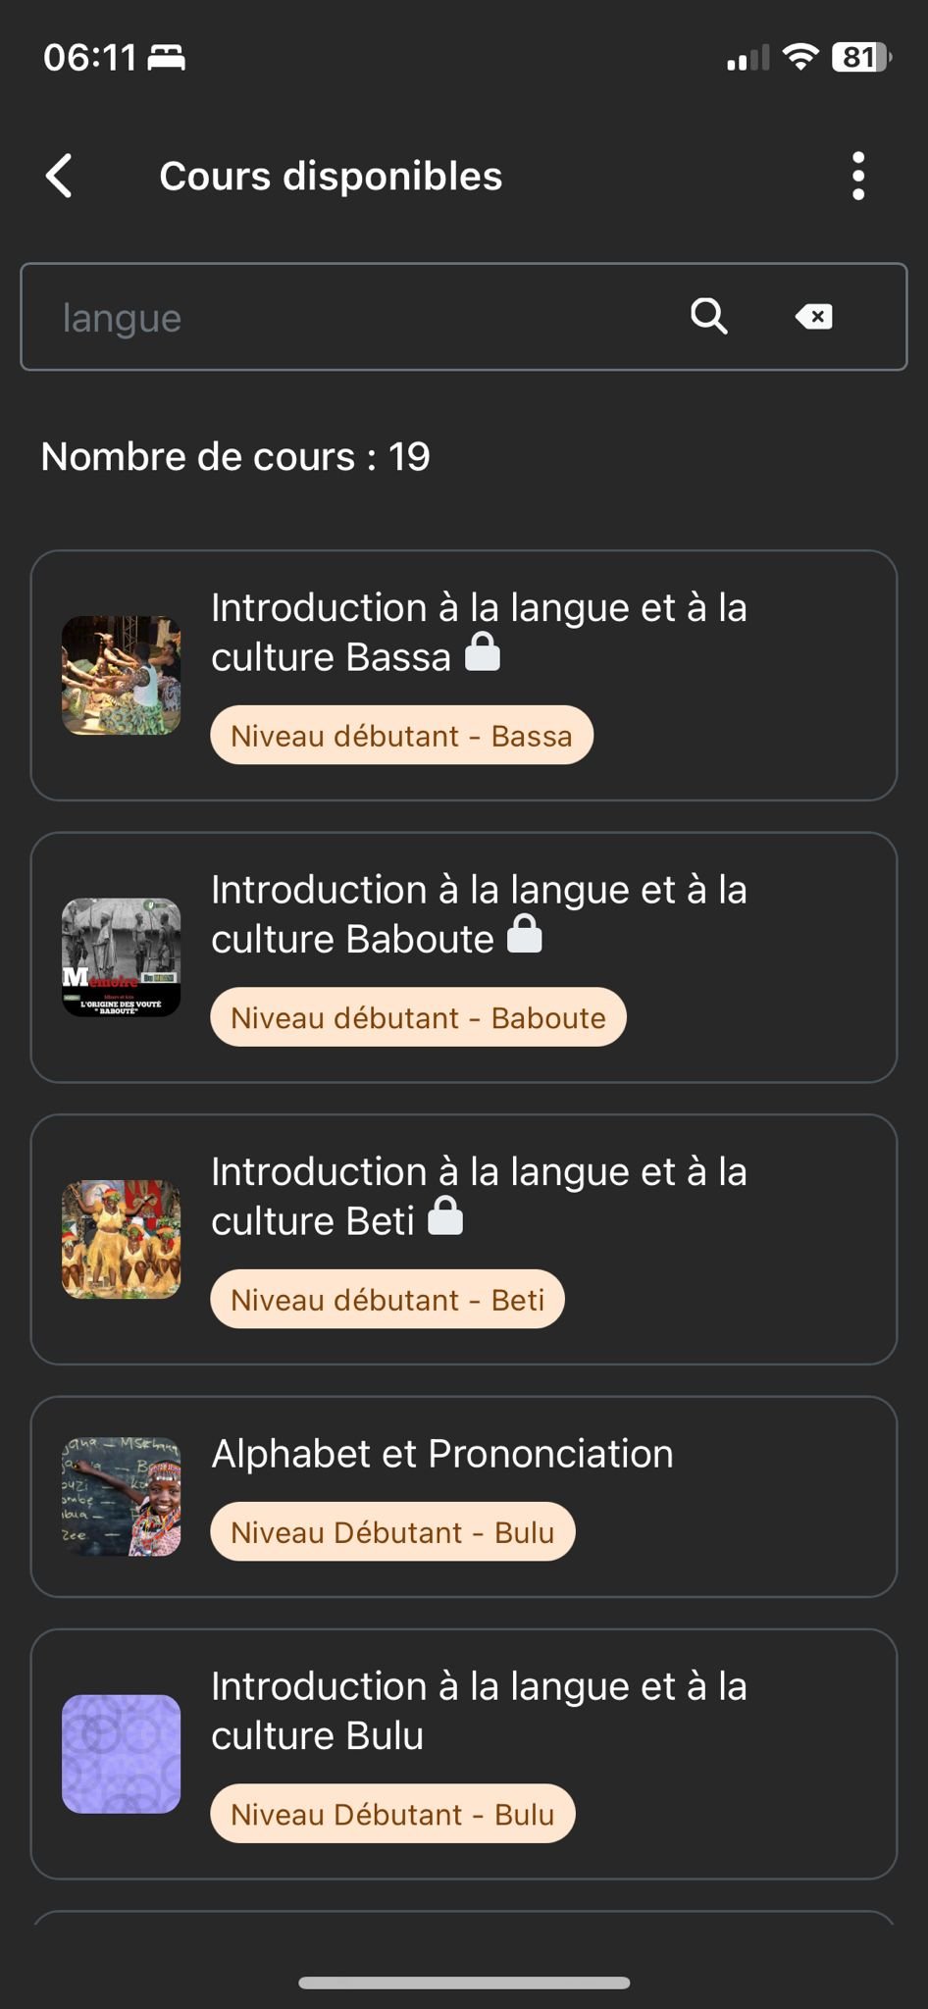Select the 'Niveau débutant - Bassa' tag
This screenshot has width=928, height=2009.
(401, 736)
